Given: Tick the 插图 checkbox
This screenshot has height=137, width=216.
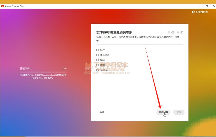Looking at the screenshot, I should (x=97, y=65).
